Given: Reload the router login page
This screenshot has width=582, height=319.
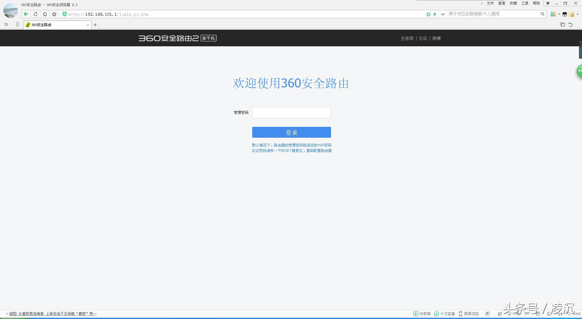Looking at the screenshot, I should click(35, 14).
